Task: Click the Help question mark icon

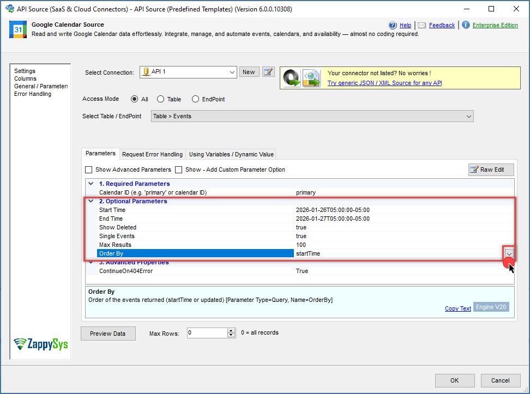Action: pos(393,25)
